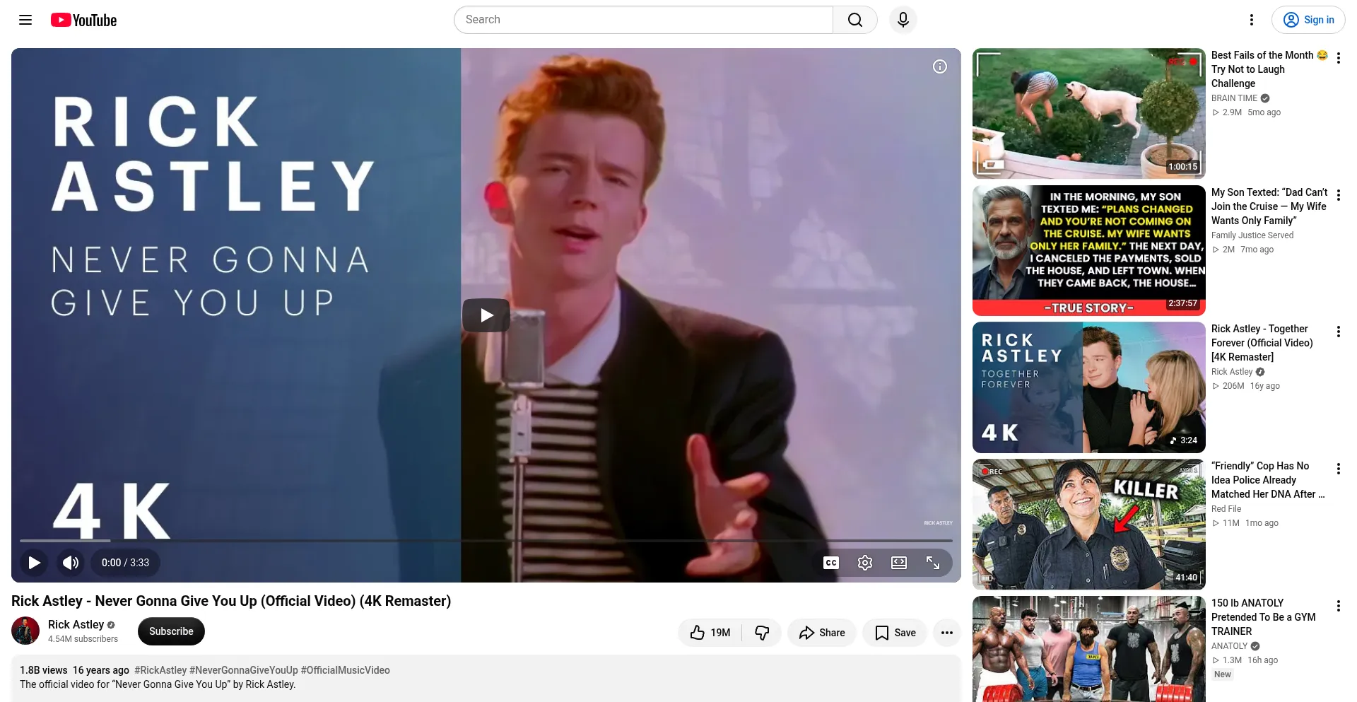Share this video
Viewport: 1357px width, 702px height.
point(822,633)
